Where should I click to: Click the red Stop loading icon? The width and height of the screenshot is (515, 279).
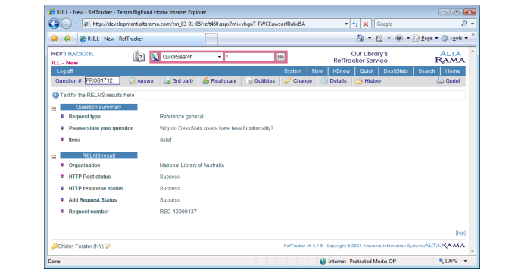(366, 24)
